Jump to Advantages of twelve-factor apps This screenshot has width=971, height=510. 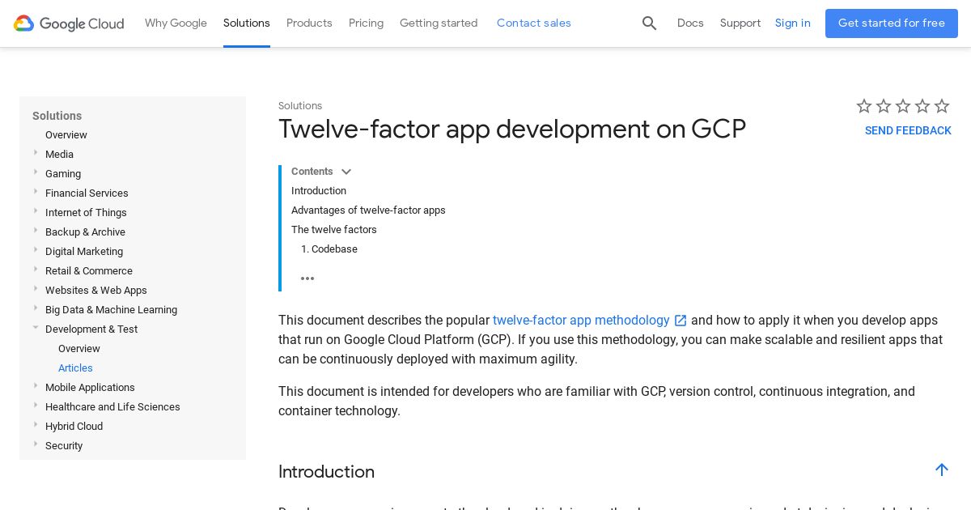[368, 210]
